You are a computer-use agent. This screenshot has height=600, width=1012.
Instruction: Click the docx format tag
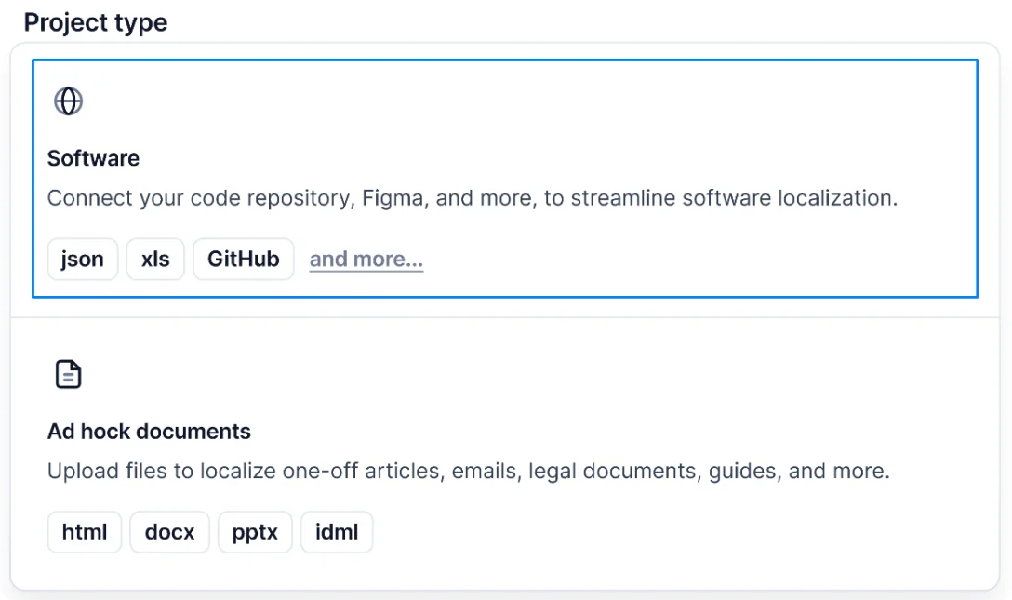click(x=169, y=532)
